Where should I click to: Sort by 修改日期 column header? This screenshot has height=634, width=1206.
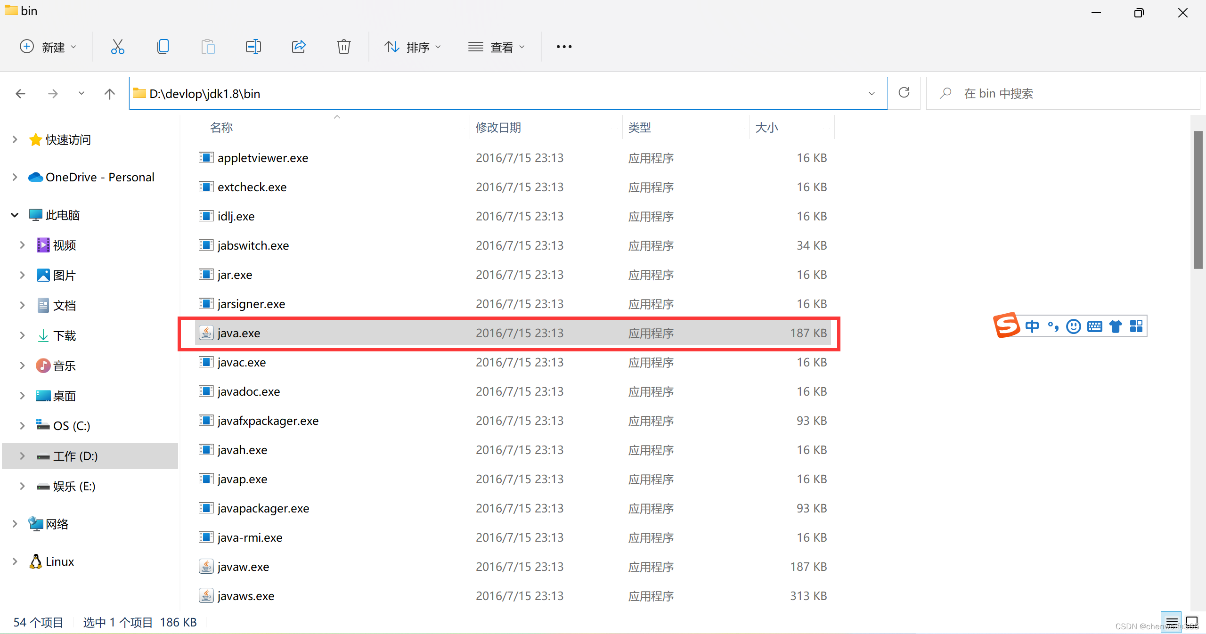point(498,127)
